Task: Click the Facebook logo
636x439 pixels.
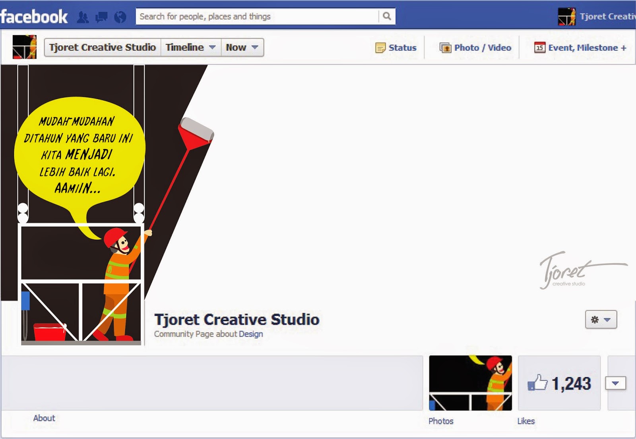Action: [x=34, y=17]
